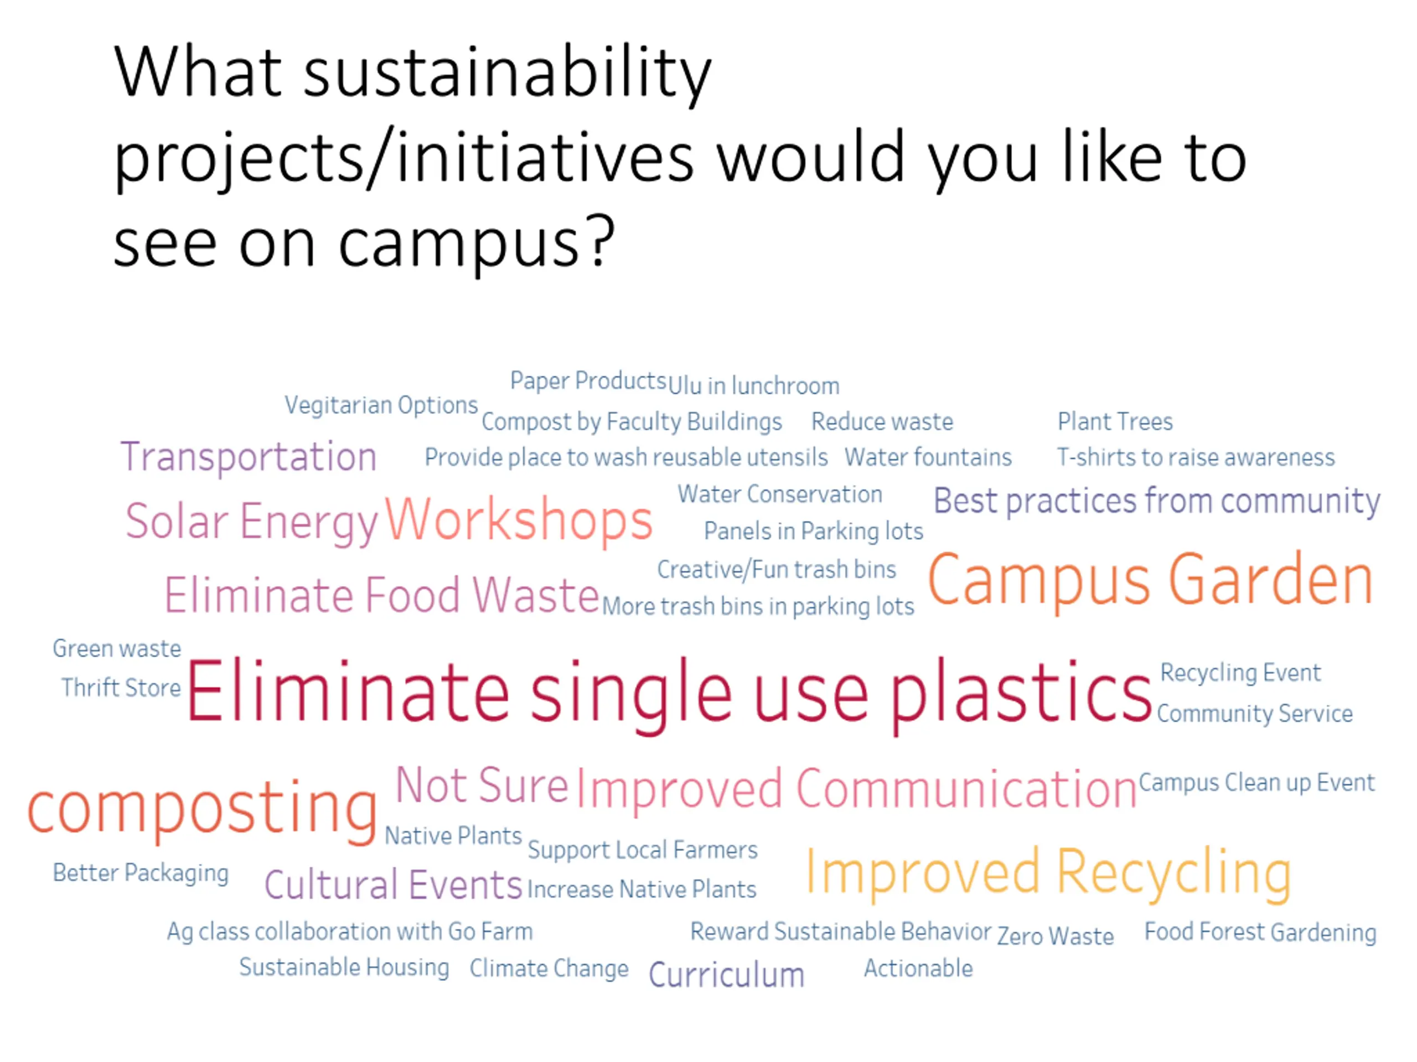Click the purple 'Transportation' word

click(249, 457)
